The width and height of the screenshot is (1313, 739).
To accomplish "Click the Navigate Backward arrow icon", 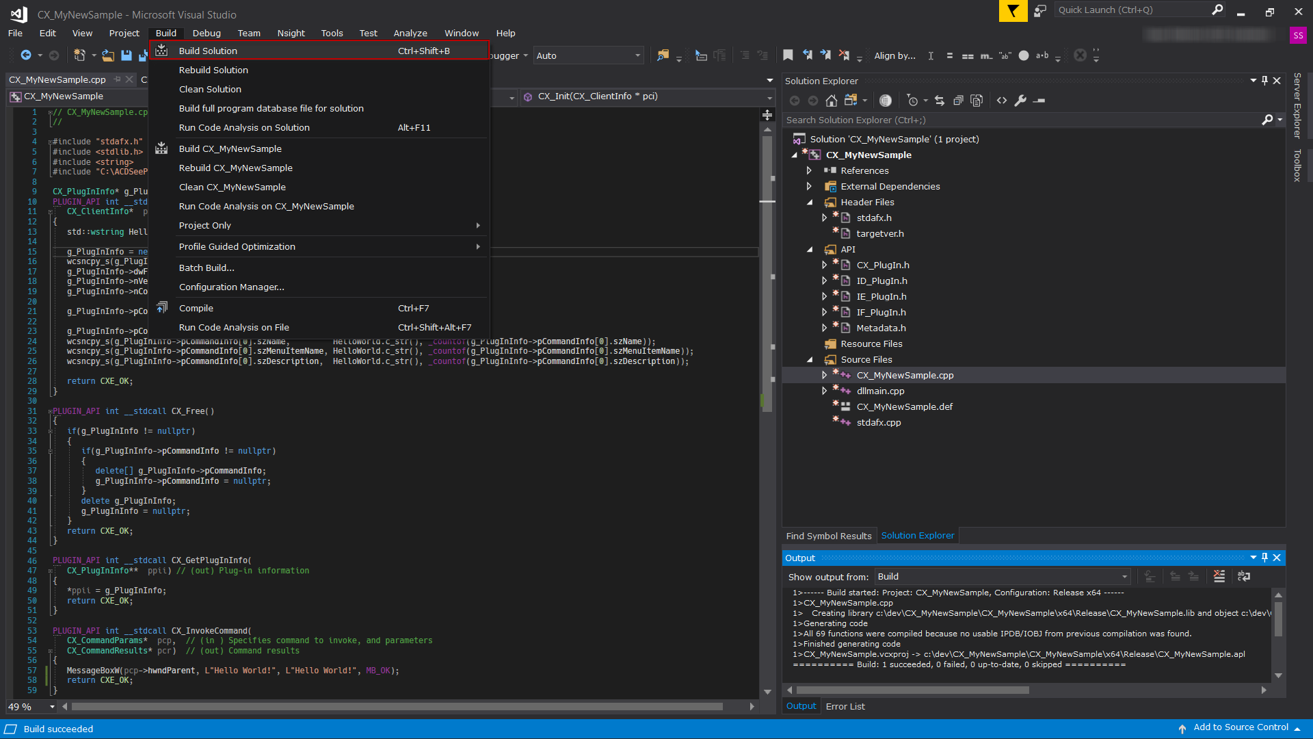I will tap(26, 55).
